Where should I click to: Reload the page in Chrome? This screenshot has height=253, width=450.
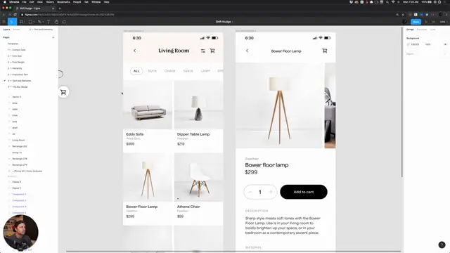point(15,15)
